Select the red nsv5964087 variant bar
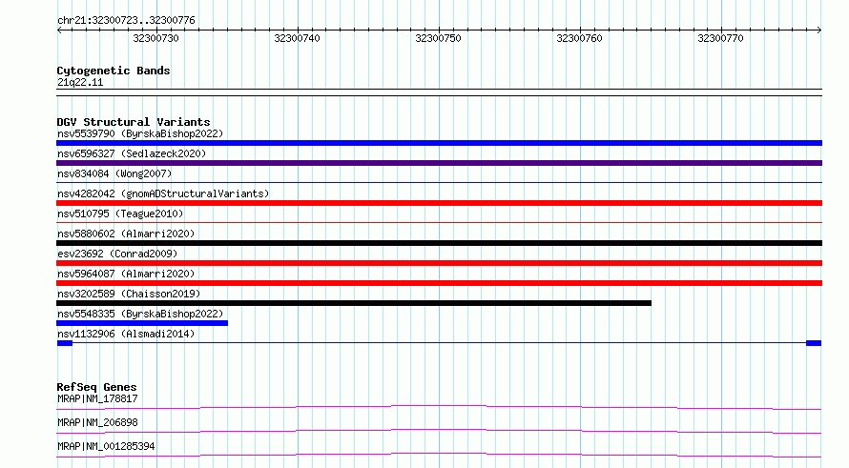This screenshot has height=468, width=849. [x=439, y=283]
